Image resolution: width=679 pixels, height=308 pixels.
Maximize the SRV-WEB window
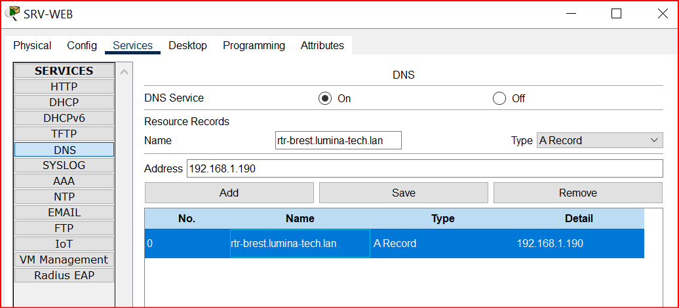[616, 14]
